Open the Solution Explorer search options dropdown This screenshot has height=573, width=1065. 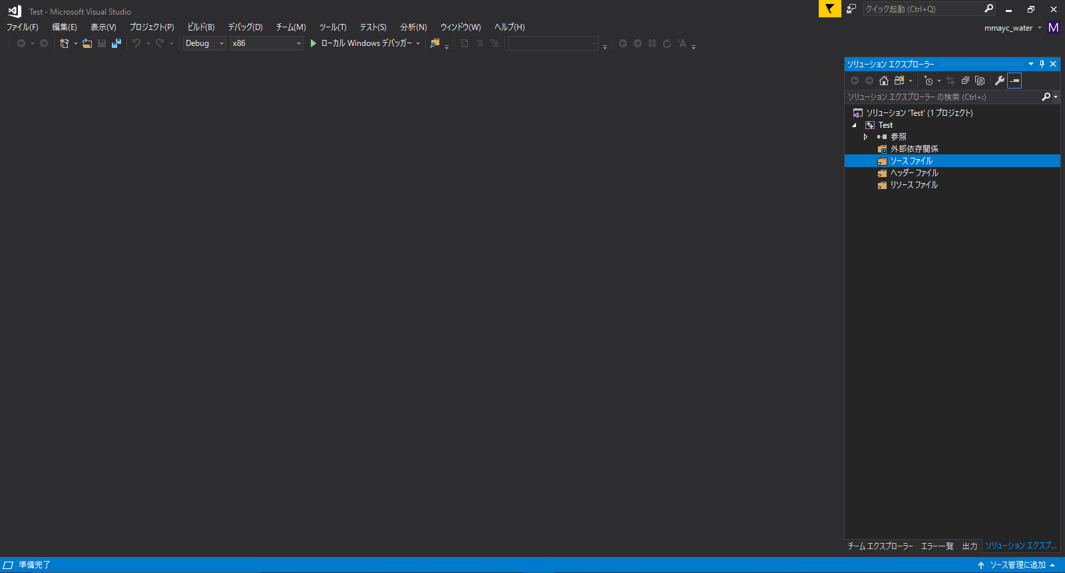pyautogui.click(x=1056, y=97)
